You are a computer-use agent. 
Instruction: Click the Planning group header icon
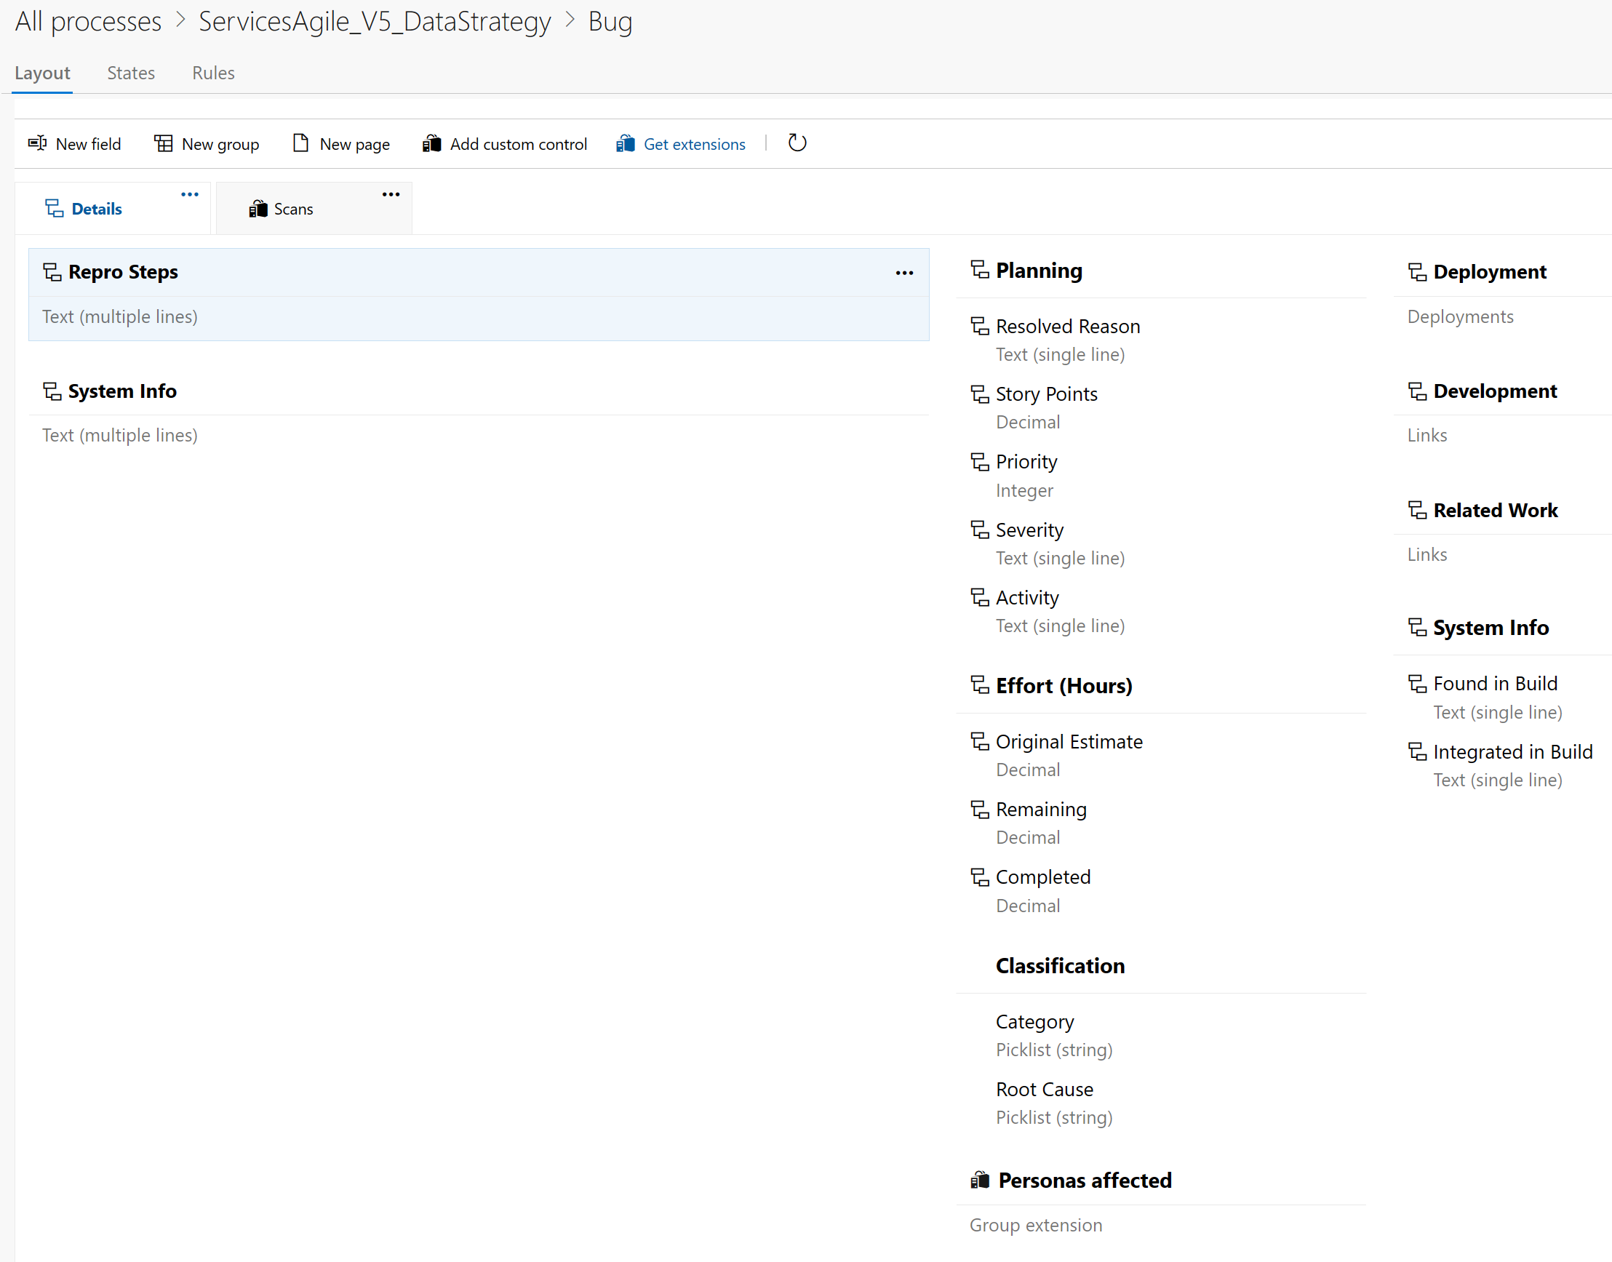(x=980, y=270)
